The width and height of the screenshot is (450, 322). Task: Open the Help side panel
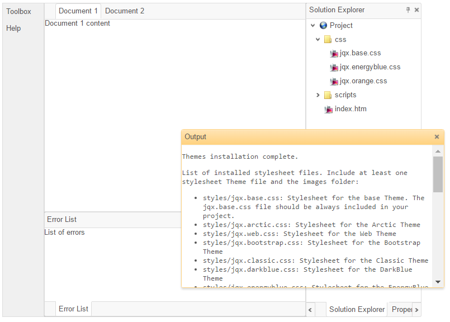(x=13, y=29)
